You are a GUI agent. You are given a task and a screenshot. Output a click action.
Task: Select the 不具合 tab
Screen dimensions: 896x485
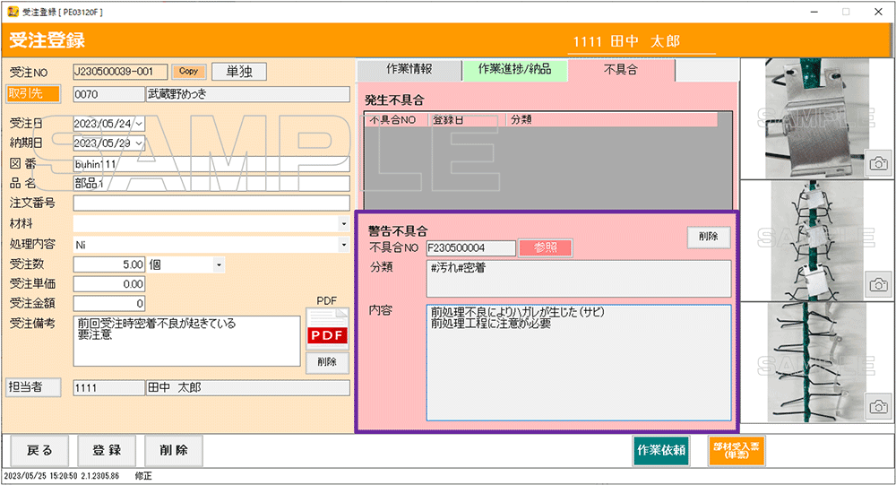point(621,70)
